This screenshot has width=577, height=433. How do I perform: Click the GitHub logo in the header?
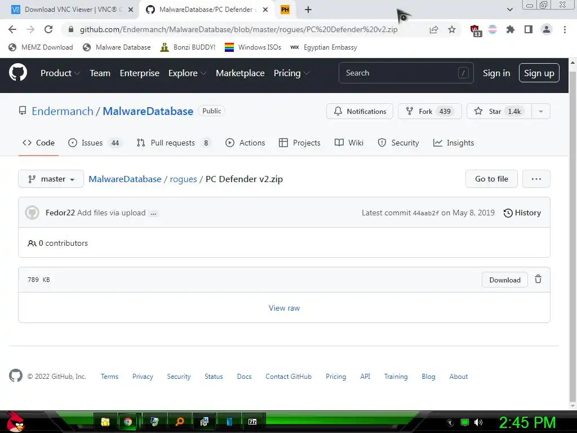[17, 73]
